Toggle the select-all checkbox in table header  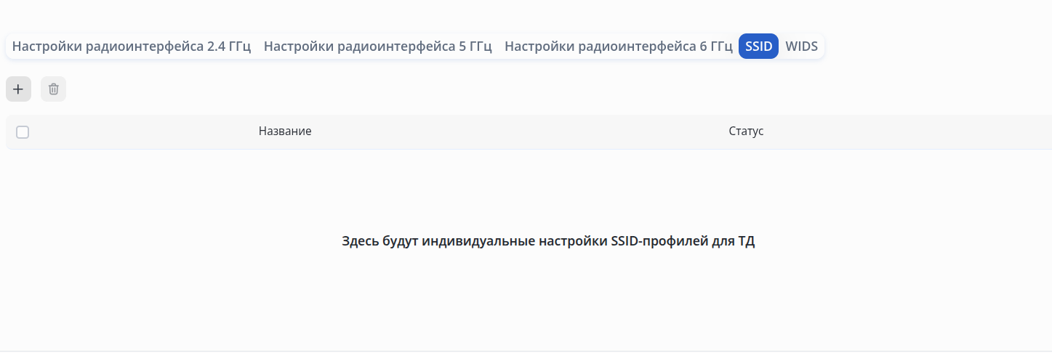[23, 131]
